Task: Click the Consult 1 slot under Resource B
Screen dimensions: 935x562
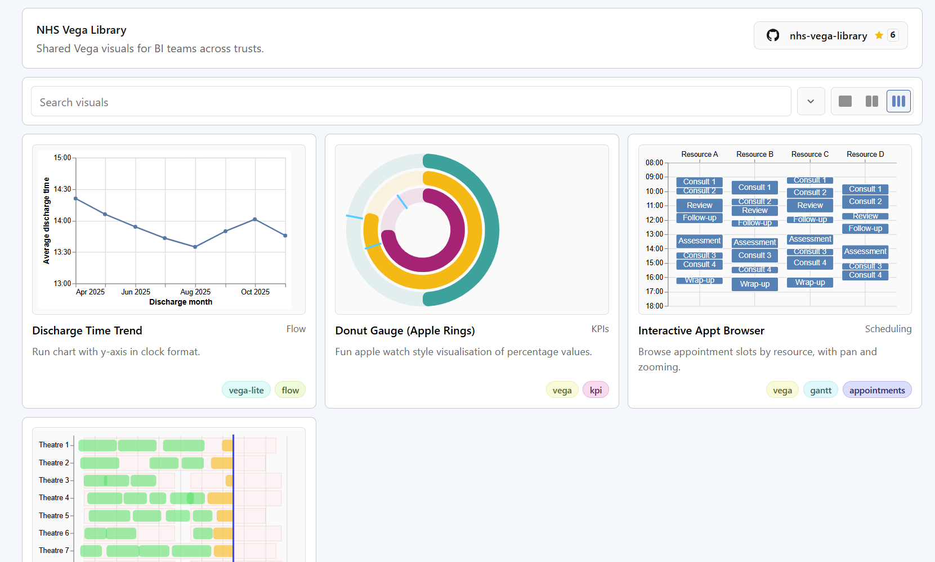Action: [755, 187]
